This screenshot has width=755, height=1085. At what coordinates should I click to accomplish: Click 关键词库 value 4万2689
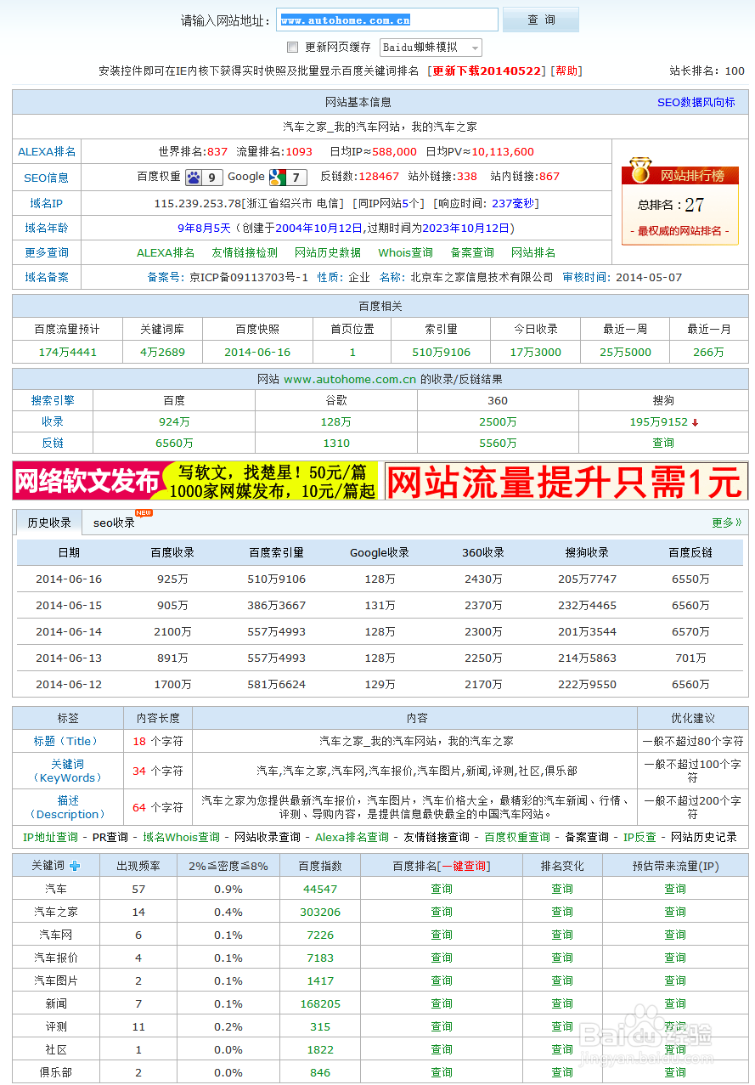point(162,353)
